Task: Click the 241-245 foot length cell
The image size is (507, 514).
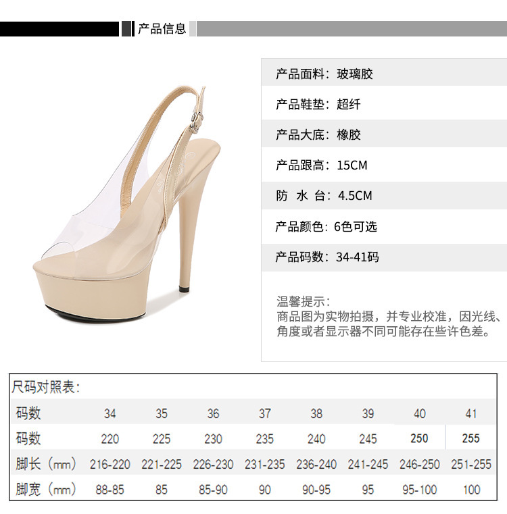Action: pyautogui.click(x=368, y=464)
